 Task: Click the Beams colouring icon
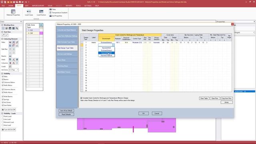10,56
